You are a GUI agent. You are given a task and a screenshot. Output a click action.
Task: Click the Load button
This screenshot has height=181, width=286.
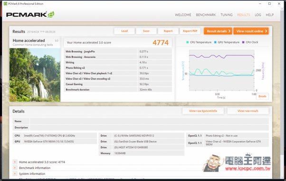[124, 31]
